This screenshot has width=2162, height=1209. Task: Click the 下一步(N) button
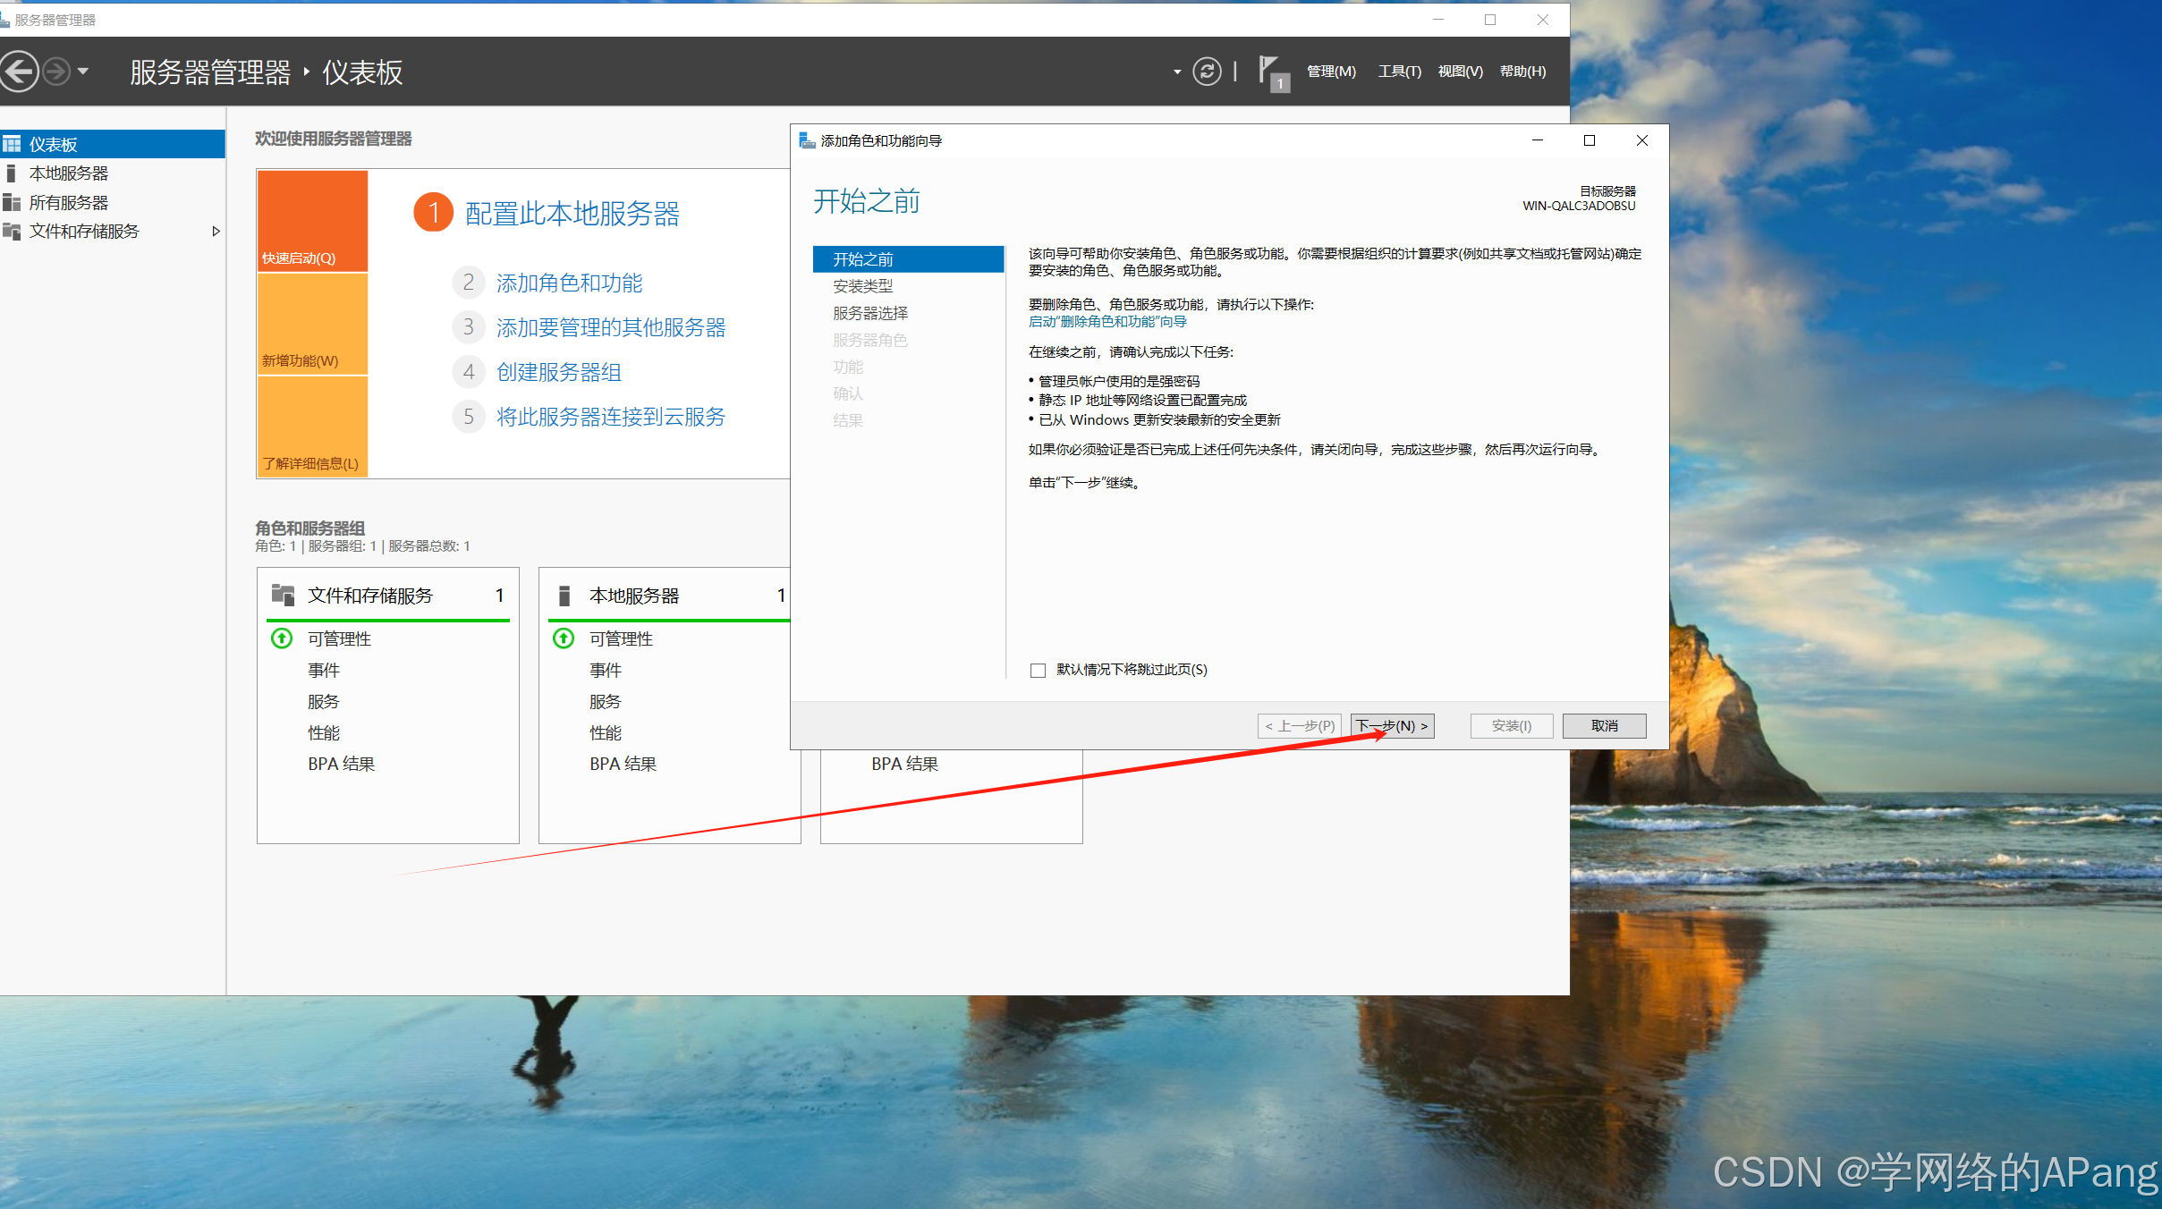1392,726
